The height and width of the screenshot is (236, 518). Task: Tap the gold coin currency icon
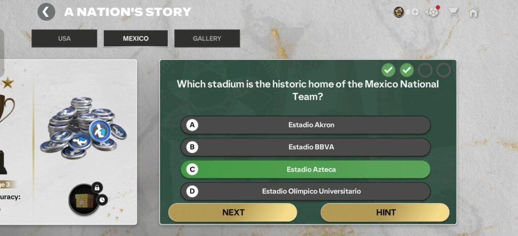399,12
